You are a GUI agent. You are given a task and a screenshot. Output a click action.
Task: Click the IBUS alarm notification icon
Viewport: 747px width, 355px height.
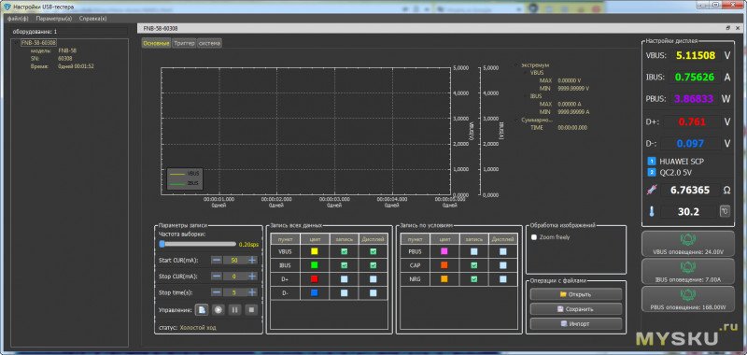[688, 268]
